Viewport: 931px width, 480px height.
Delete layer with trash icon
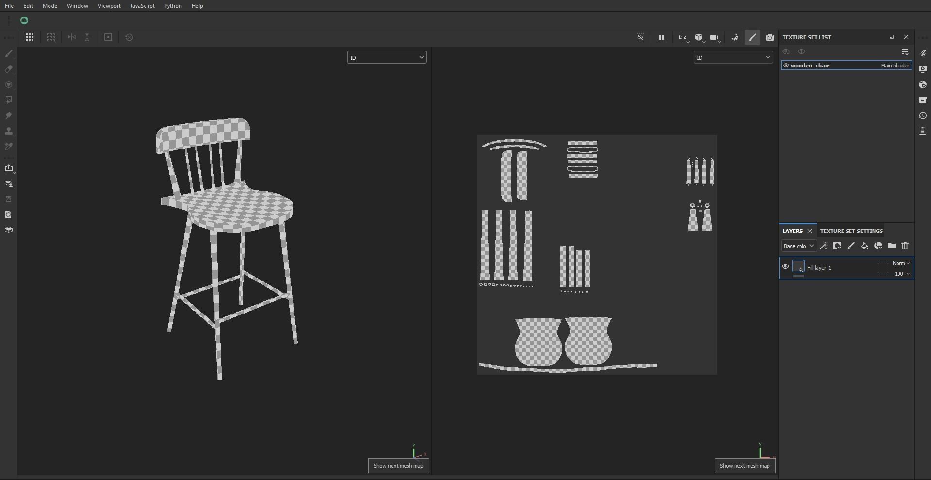coord(905,246)
